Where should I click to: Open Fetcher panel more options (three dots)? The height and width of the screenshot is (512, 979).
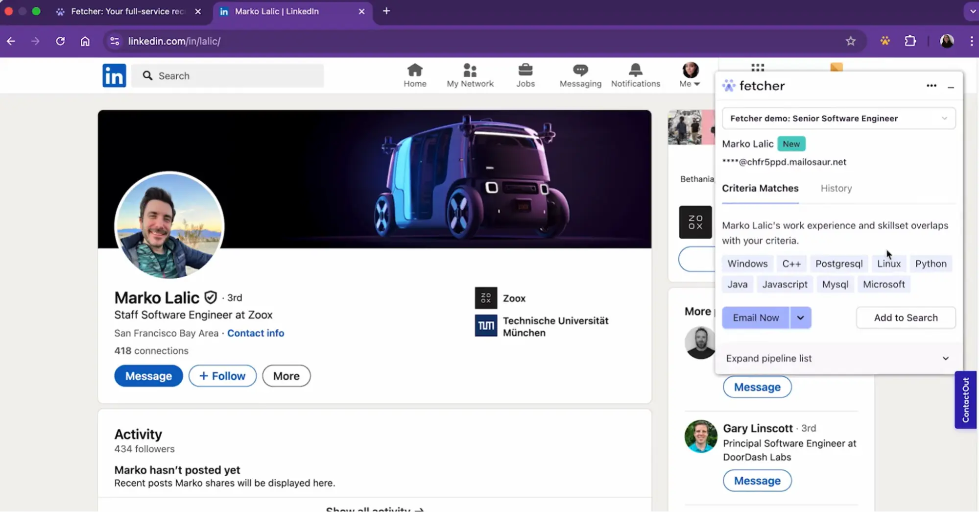click(931, 86)
